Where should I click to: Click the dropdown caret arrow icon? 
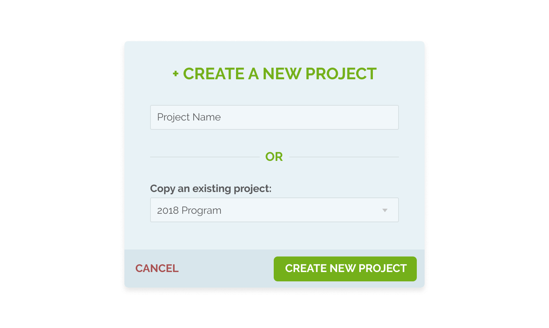pyautogui.click(x=385, y=211)
